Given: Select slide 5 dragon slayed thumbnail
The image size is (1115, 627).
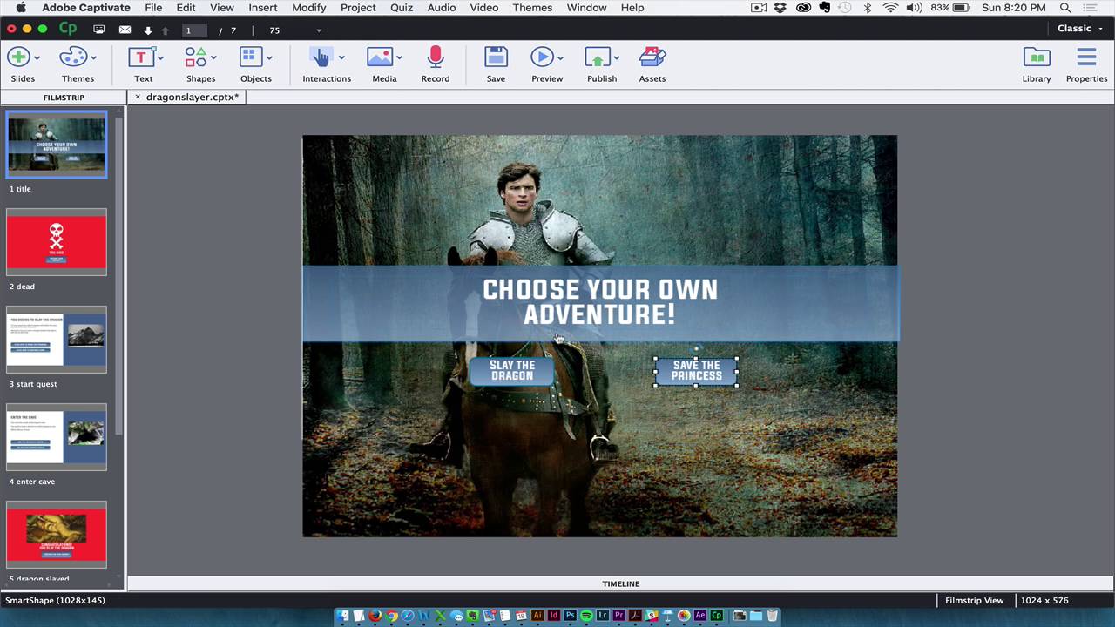Looking at the screenshot, I should [x=57, y=535].
